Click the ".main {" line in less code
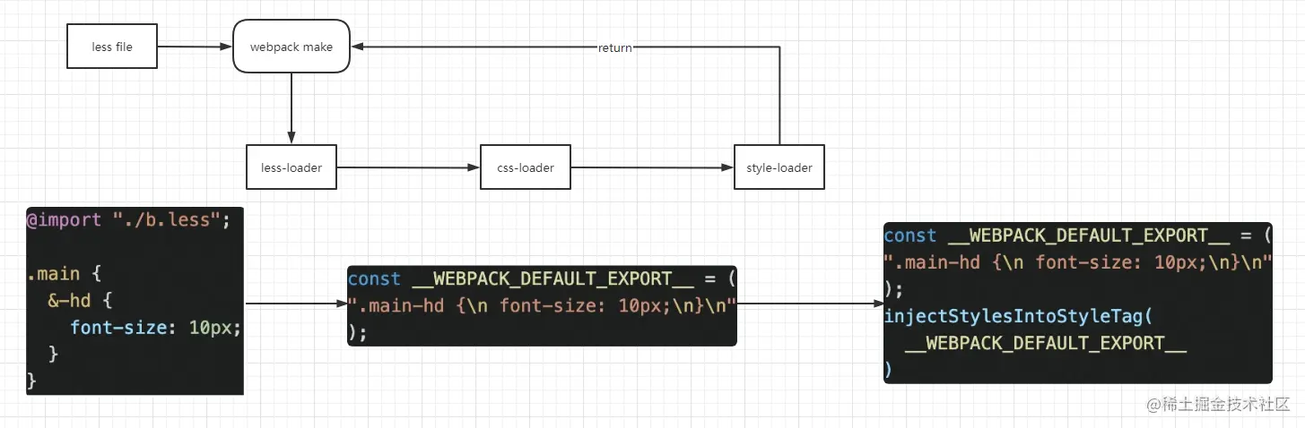1305x428 pixels. coord(65,274)
